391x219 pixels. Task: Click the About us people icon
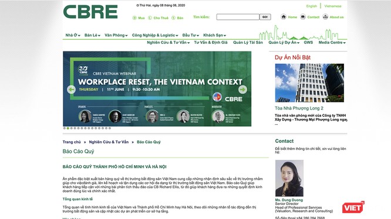(x=325, y=16)
